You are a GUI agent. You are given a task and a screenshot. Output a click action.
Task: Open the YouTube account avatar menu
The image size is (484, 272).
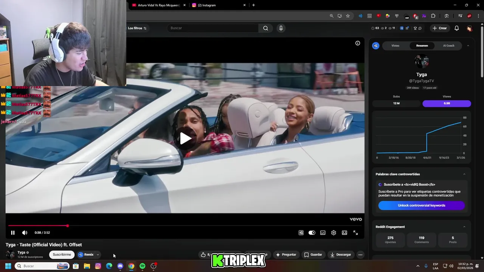469,28
